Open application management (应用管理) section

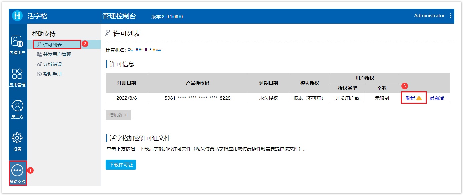17,77
